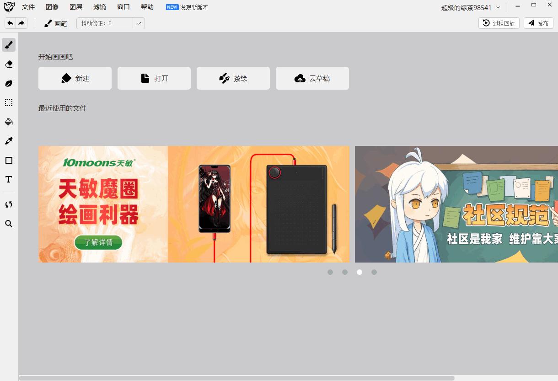Click the 抖动修正 value field
The width and height of the screenshot is (558, 381).
[x=105, y=23]
